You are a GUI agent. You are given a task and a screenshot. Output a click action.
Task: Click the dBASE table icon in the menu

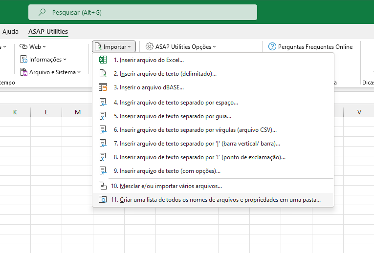(103, 87)
